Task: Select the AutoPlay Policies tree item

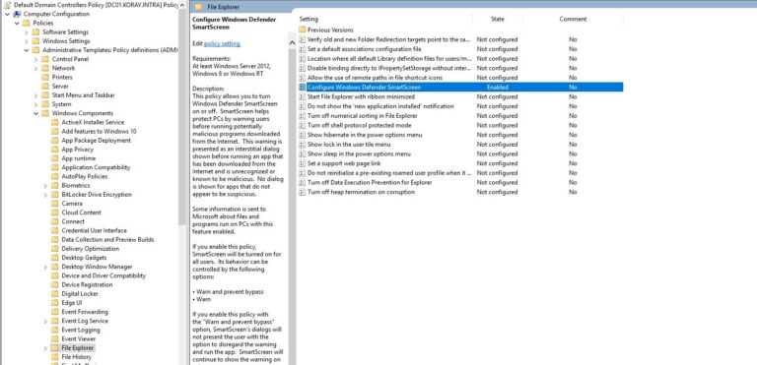Action: pos(85,176)
